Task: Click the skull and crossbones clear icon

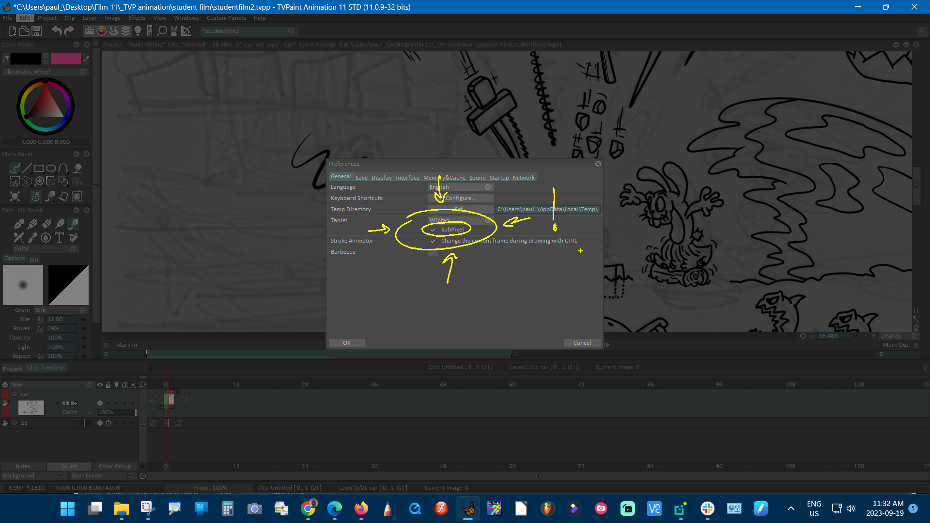Action: click(x=15, y=196)
